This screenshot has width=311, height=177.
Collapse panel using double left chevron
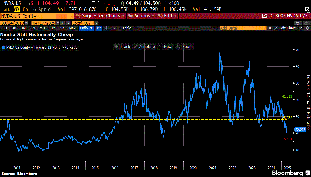[x=270, y=28]
